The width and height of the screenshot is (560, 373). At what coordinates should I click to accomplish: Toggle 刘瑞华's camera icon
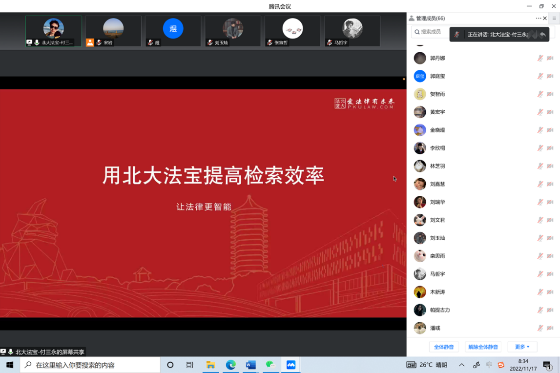[550, 202]
